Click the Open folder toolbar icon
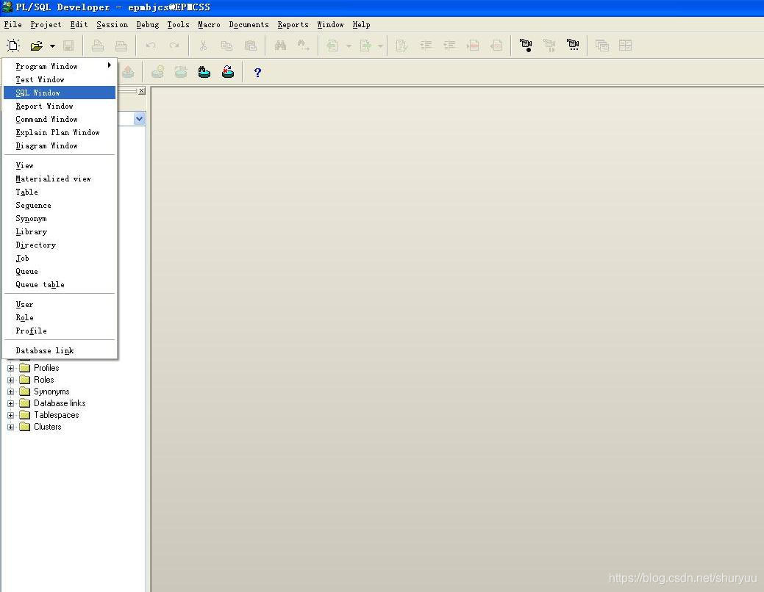Image resolution: width=764 pixels, height=592 pixels. tap(37, 46)
